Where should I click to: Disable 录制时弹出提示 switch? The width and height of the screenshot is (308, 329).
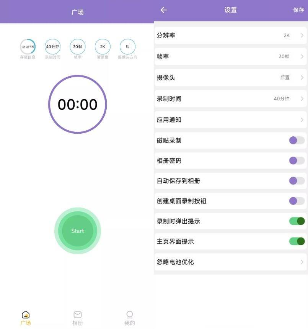[x=297, y=221]
